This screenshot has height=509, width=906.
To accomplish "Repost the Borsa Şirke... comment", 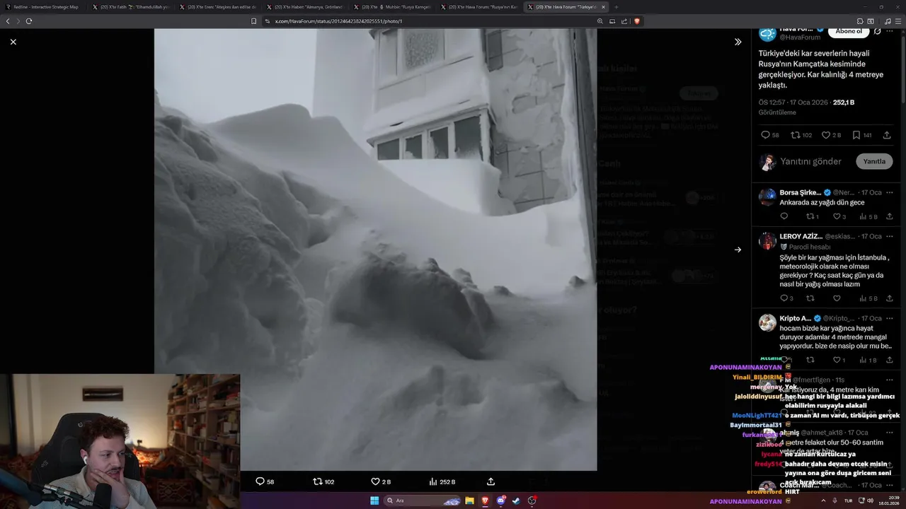I will pos(810,216).
